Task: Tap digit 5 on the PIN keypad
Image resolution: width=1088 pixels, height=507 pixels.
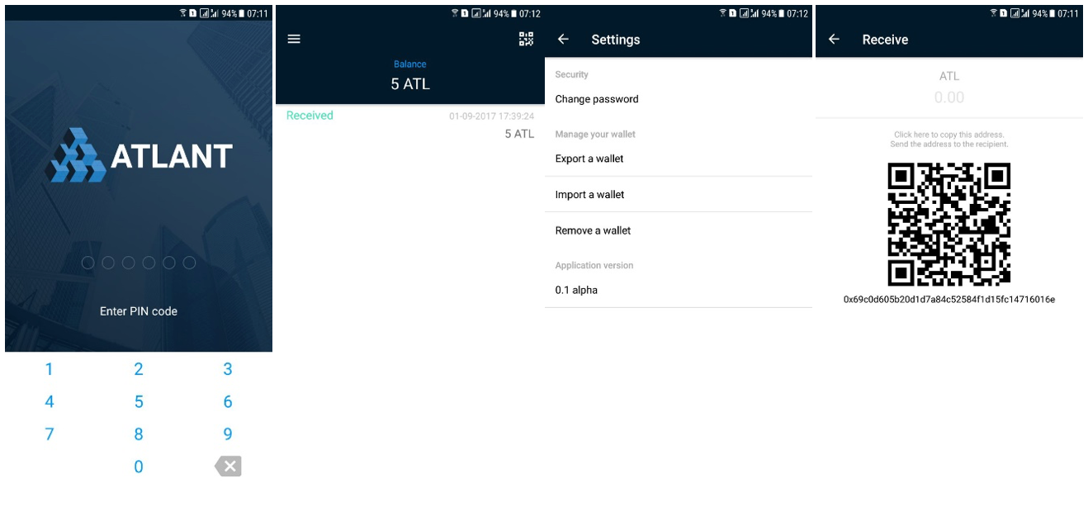Action: (139, 402)
